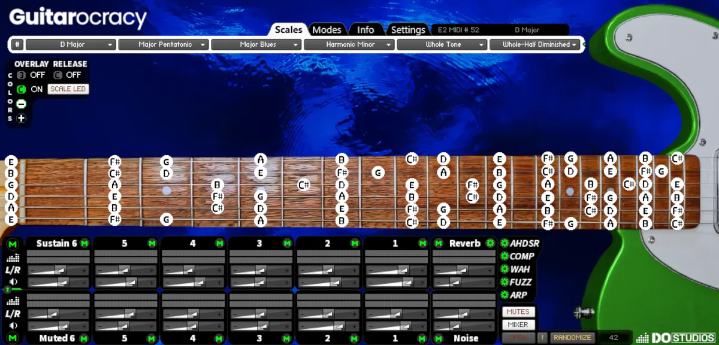This screenshot has height=345, width=719.
Task: Click the top-row level meter icon in left mixer column
Action: [13, 258]
